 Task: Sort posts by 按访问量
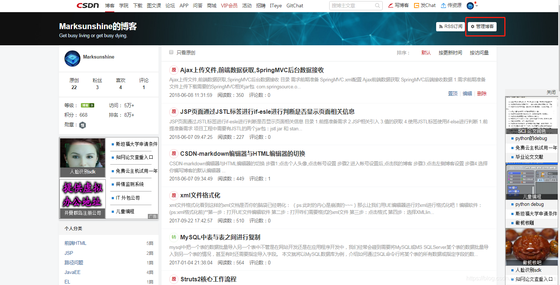pos(479,53)
